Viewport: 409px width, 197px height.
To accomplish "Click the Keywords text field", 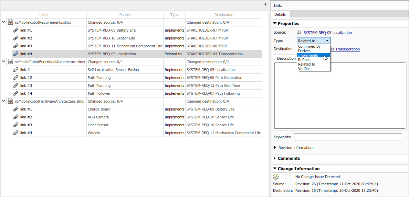I will coord(348,137).
